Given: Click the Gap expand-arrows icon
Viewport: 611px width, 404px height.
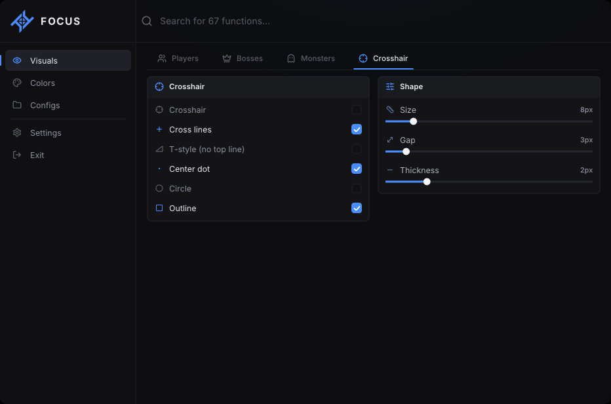Looking at the screenshot, I should click(390, 140).
